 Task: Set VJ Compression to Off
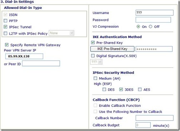(150, 26)
